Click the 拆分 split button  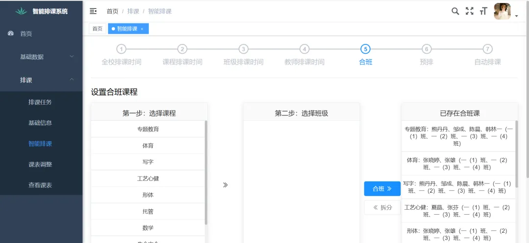click(x=382, y=207)
